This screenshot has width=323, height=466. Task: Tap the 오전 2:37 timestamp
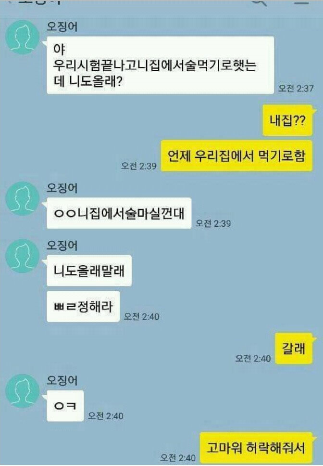[296, 88]
